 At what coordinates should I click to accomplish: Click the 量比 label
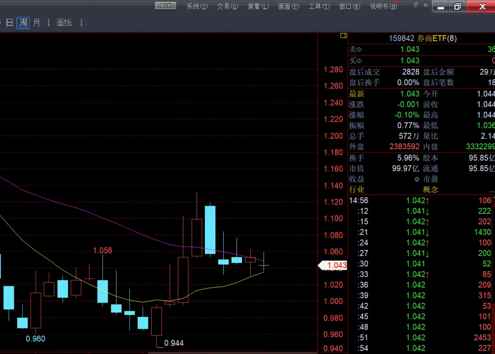pyautogui.click(x=430, y=136)
